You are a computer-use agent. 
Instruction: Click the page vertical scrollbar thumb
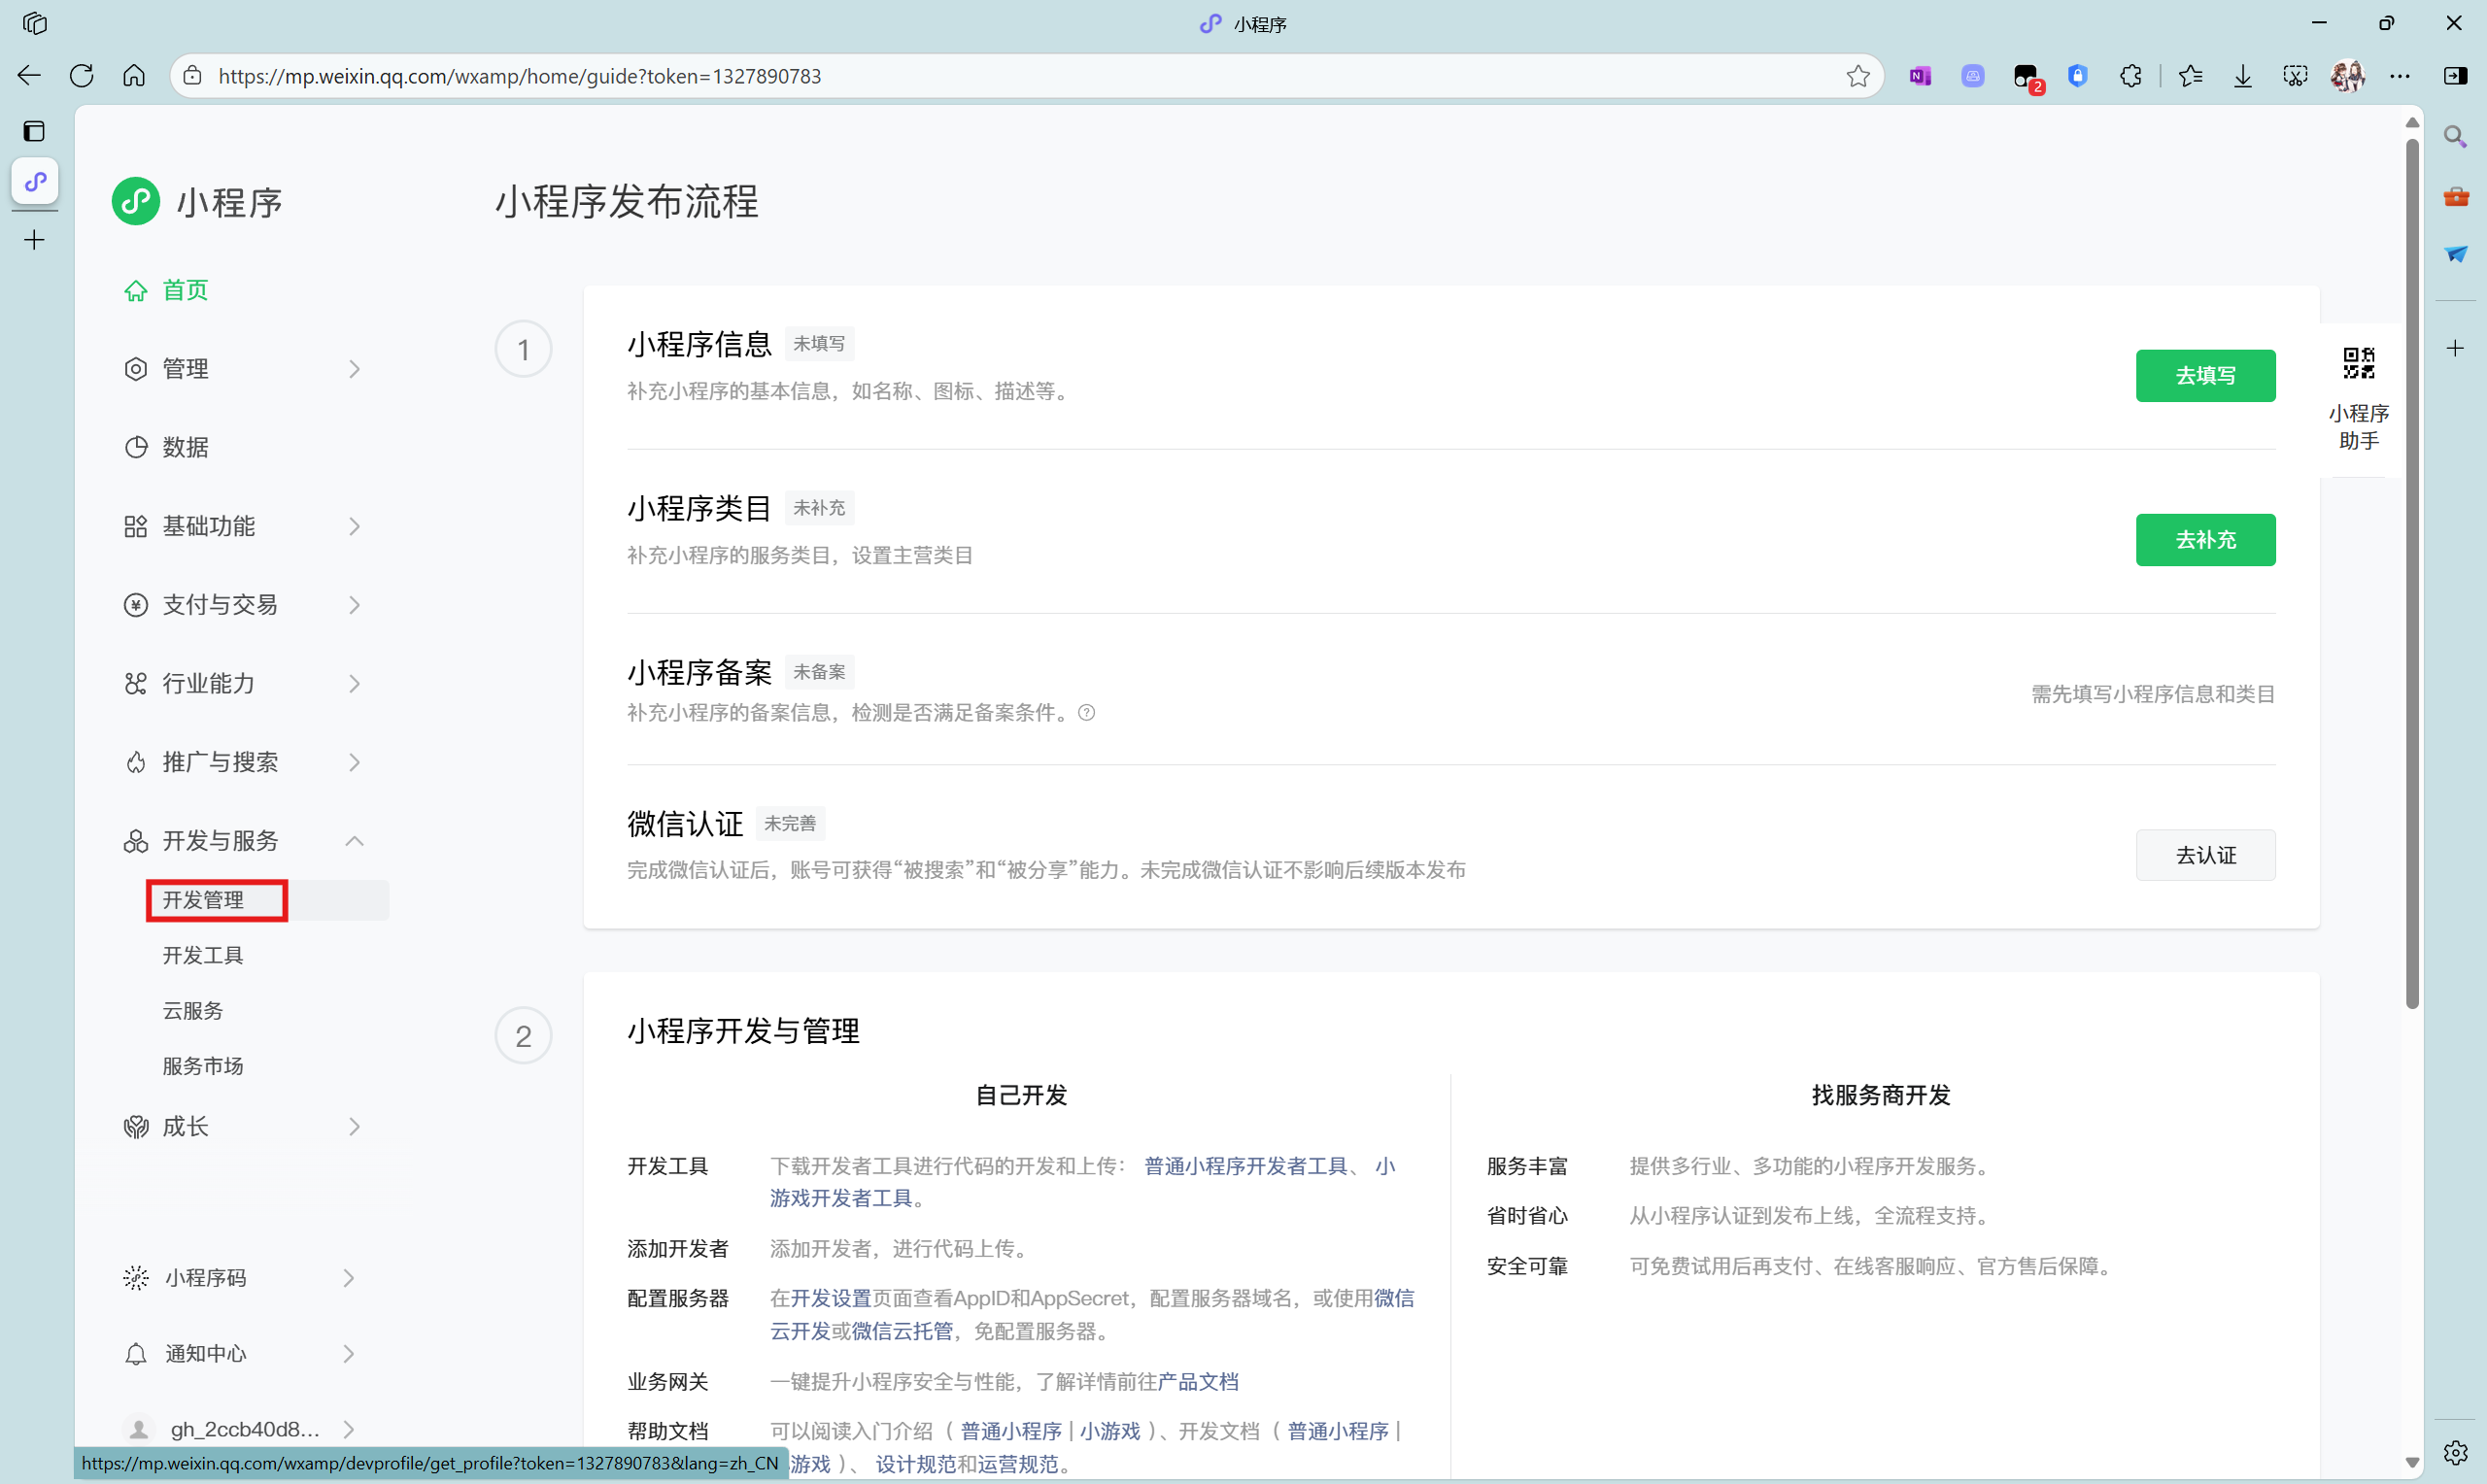pyautogui.click(x=2412, y=573)
